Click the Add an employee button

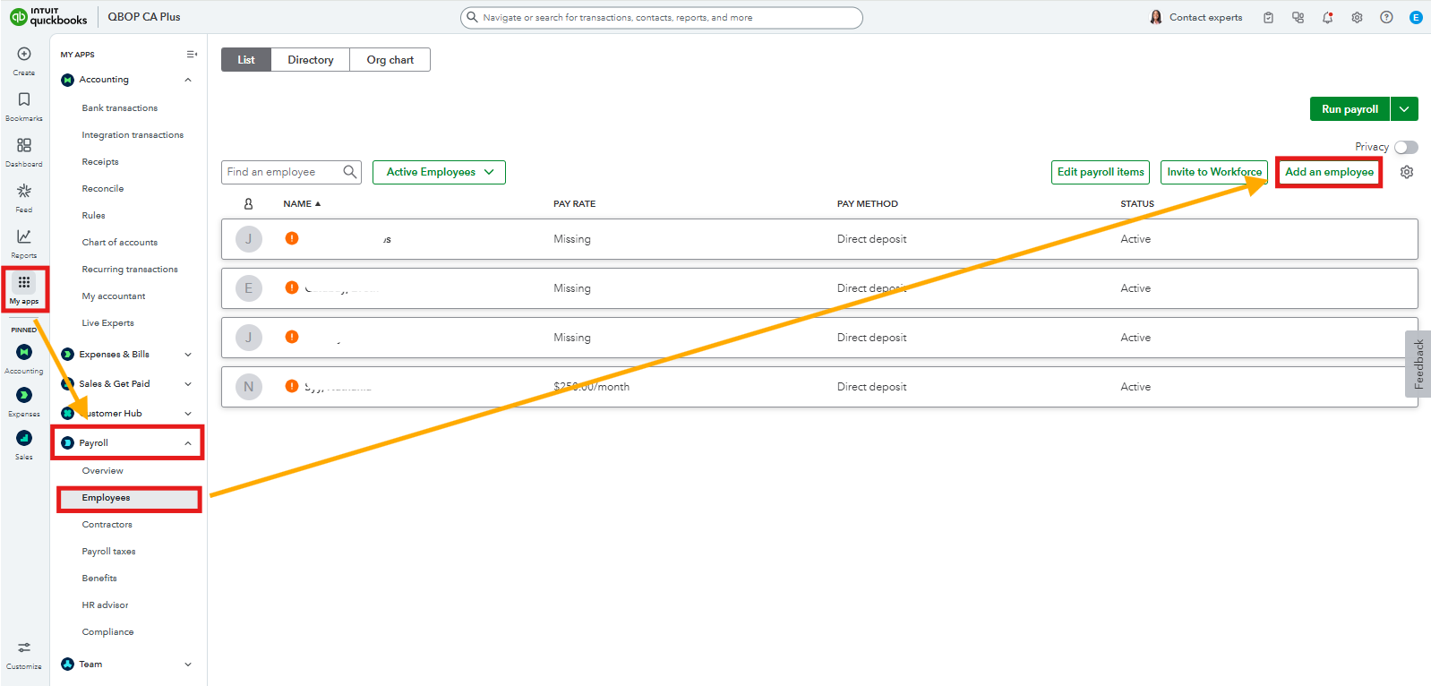1329,172
